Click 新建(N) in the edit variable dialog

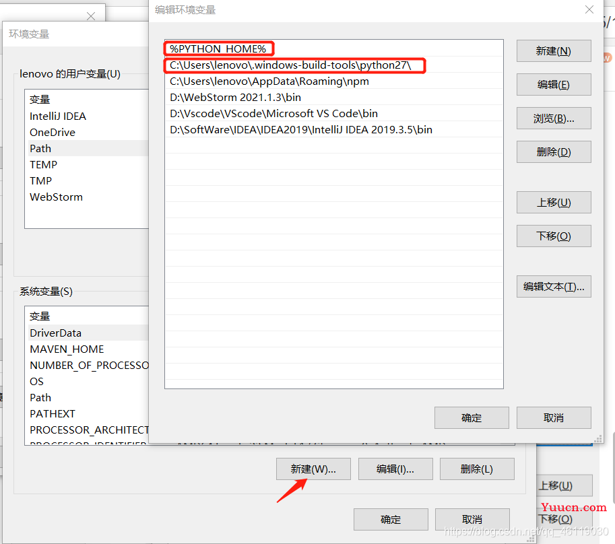[x=554, y=51]
